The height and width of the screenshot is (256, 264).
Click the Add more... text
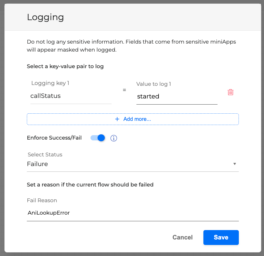137,119
